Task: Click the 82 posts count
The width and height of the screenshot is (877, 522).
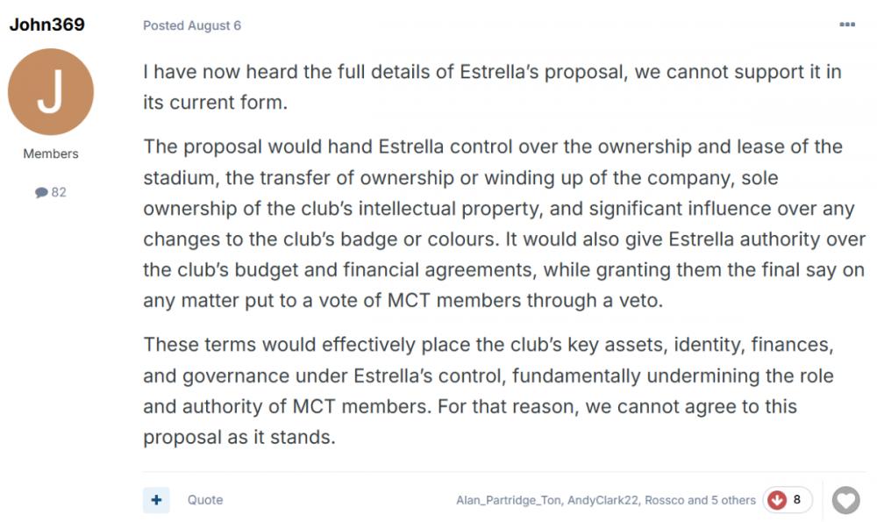Action: coord(59,192)
